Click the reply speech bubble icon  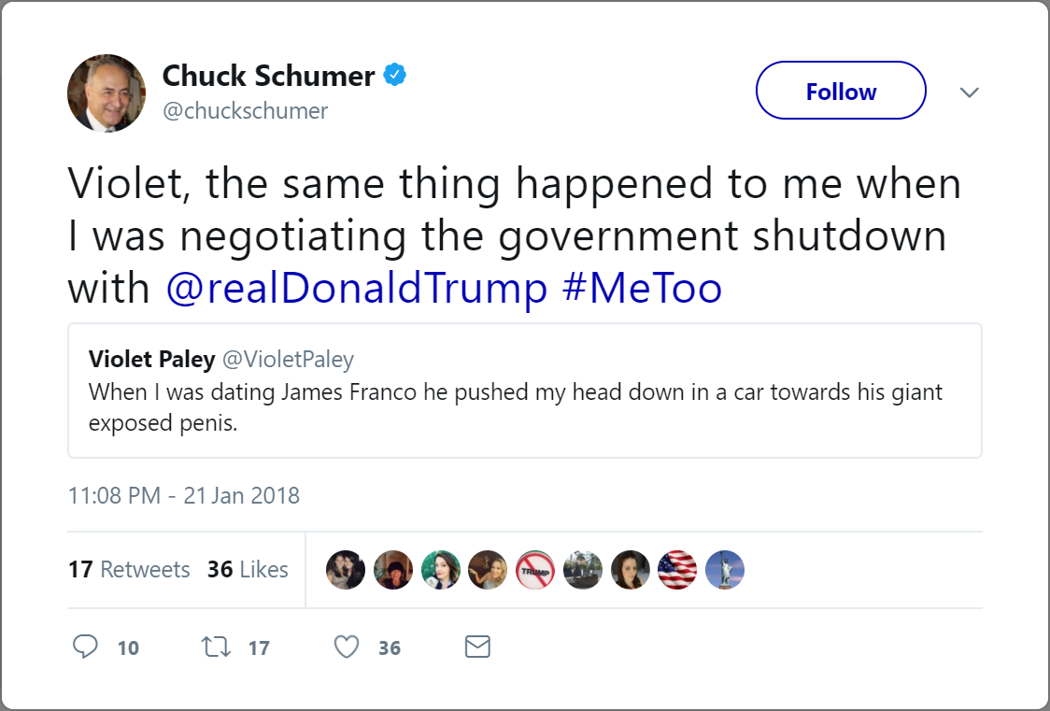coord(86,647)
